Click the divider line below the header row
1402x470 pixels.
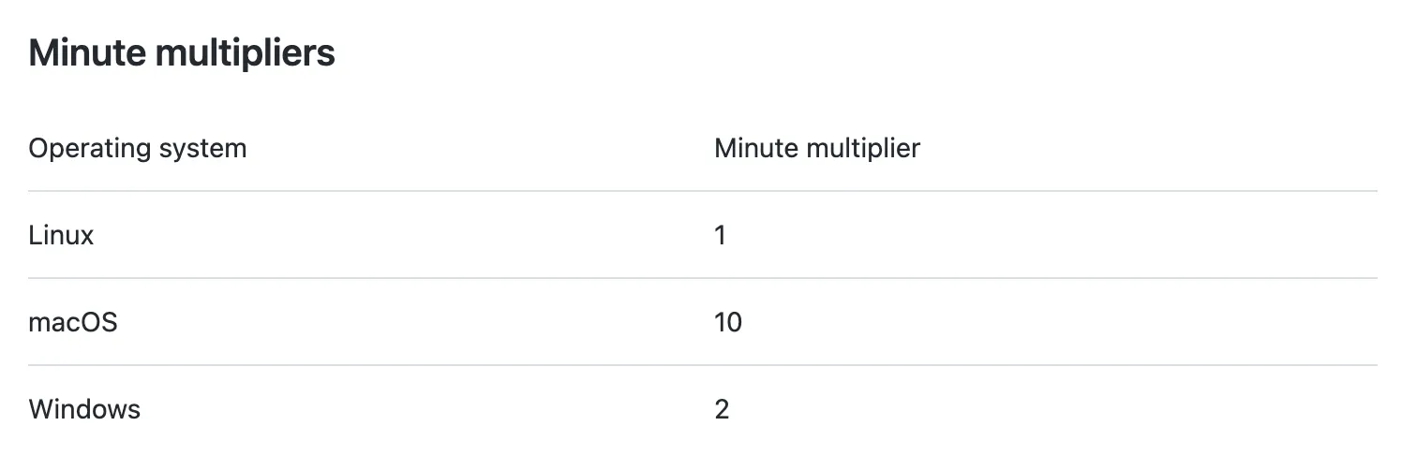pos(703,191)
